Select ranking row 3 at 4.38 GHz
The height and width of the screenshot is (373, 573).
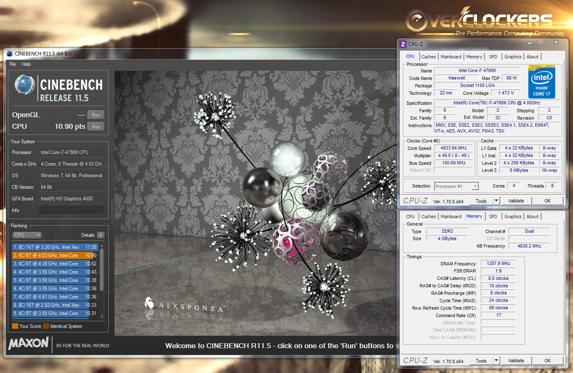55,264
